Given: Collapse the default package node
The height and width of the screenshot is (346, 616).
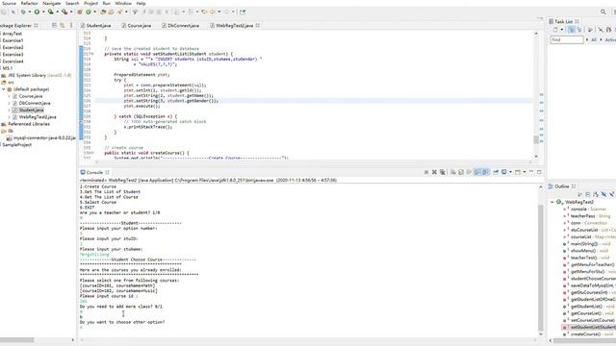Looking at the screenshot, I should tap(4, 89).
